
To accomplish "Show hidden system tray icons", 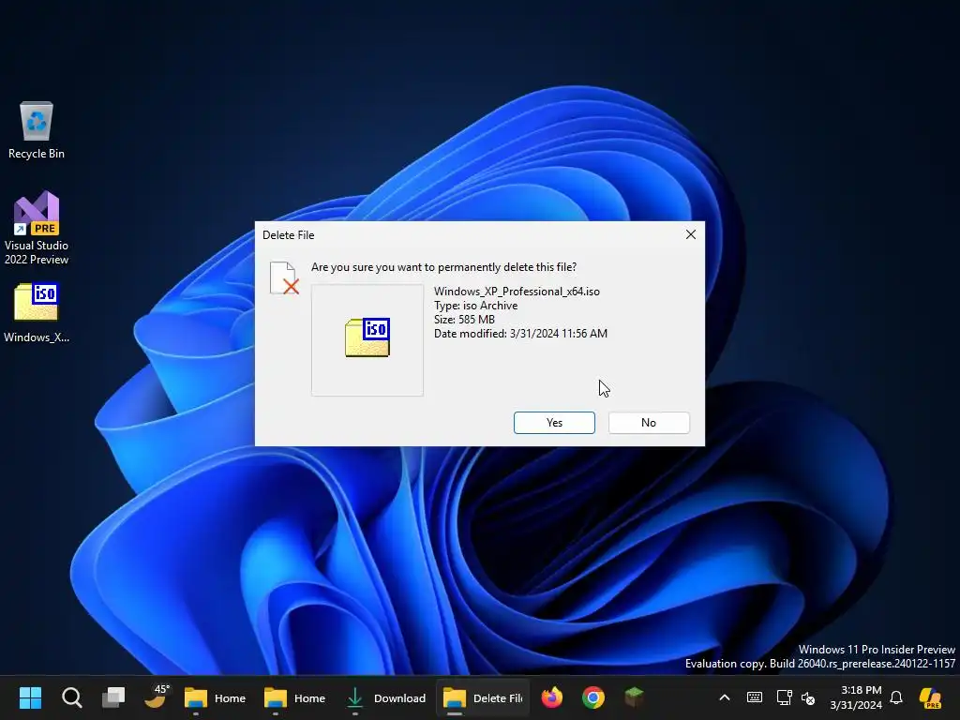I will pyautogui.click(x=725, y=697).
